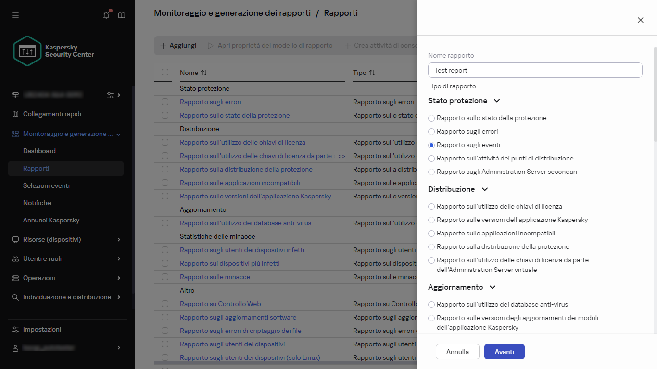Open the notifications bell icon
The image size is (657, 369).
(106, 15)
